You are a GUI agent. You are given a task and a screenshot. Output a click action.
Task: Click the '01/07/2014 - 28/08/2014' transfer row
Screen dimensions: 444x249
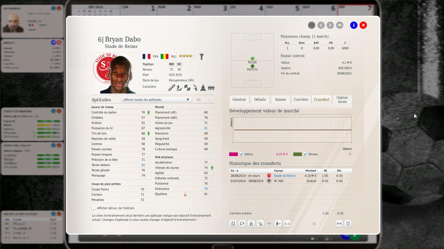click(x=291, y=181)
